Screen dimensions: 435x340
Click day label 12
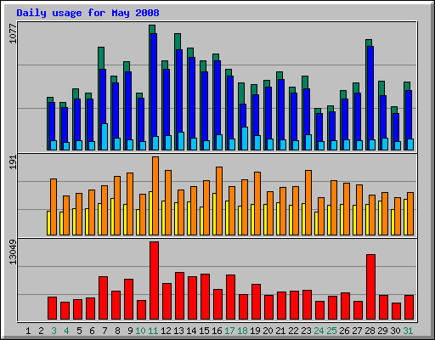tap(166, 331)
